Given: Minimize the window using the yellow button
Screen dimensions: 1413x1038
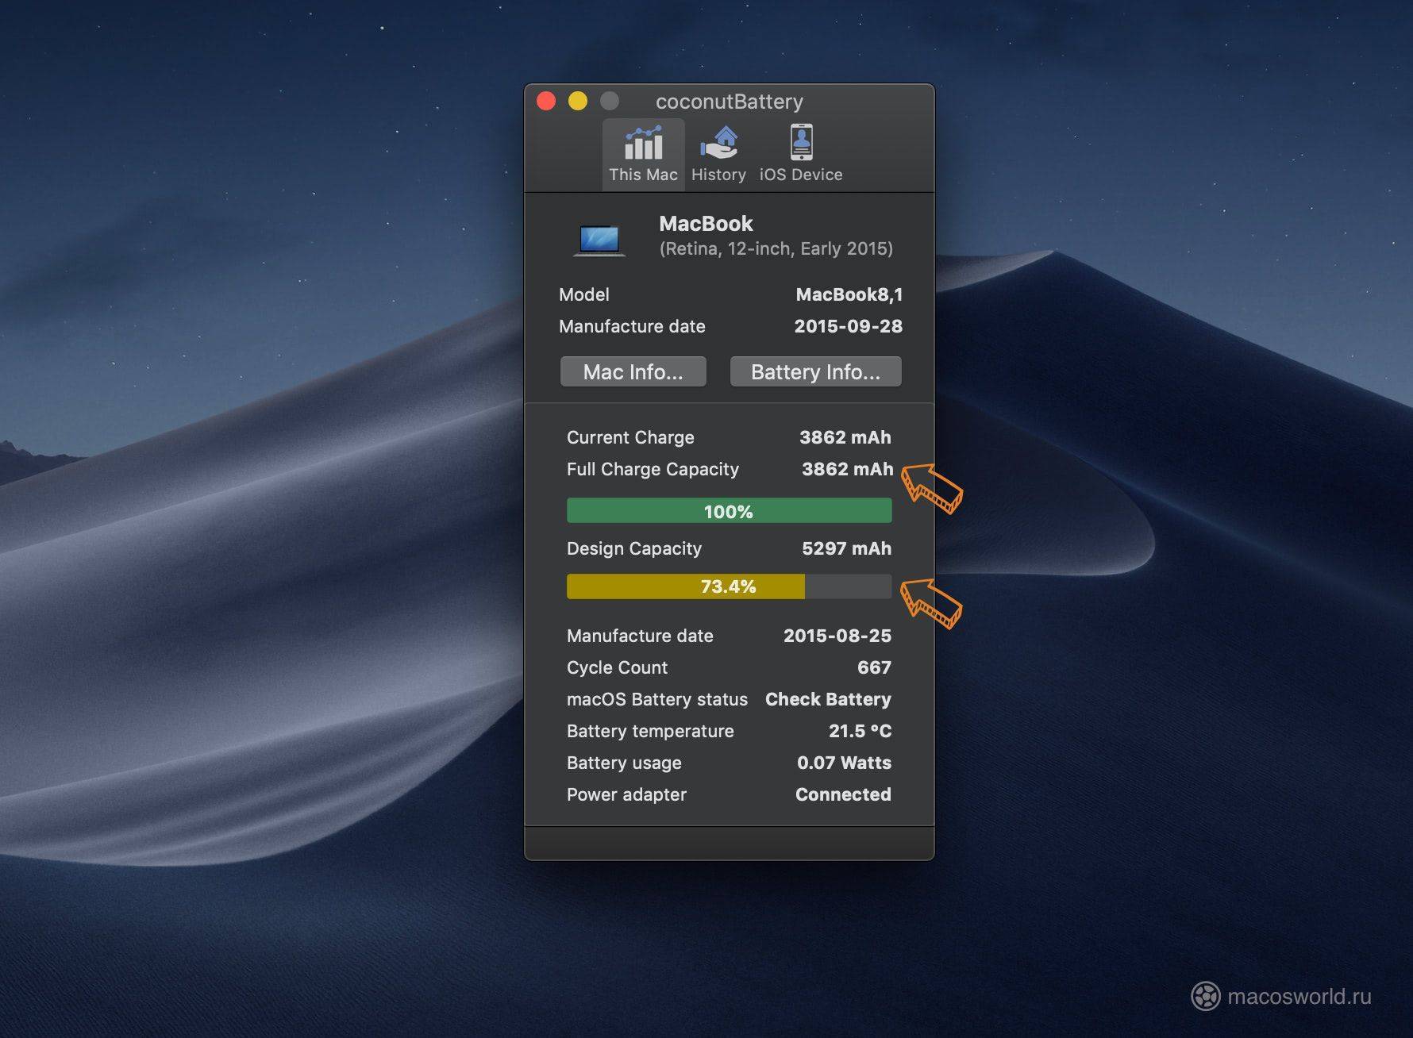Looking at the screenshot, I should [578, 101].
